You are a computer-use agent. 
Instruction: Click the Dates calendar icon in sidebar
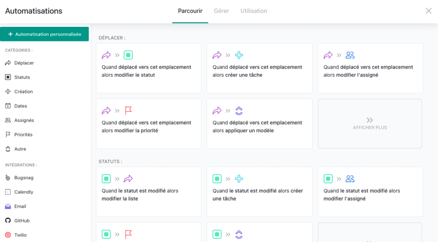8,106
